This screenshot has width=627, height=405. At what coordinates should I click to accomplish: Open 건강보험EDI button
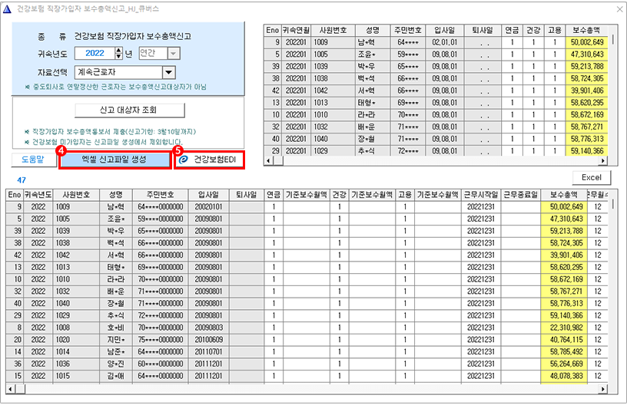click(x=209, y=160)
